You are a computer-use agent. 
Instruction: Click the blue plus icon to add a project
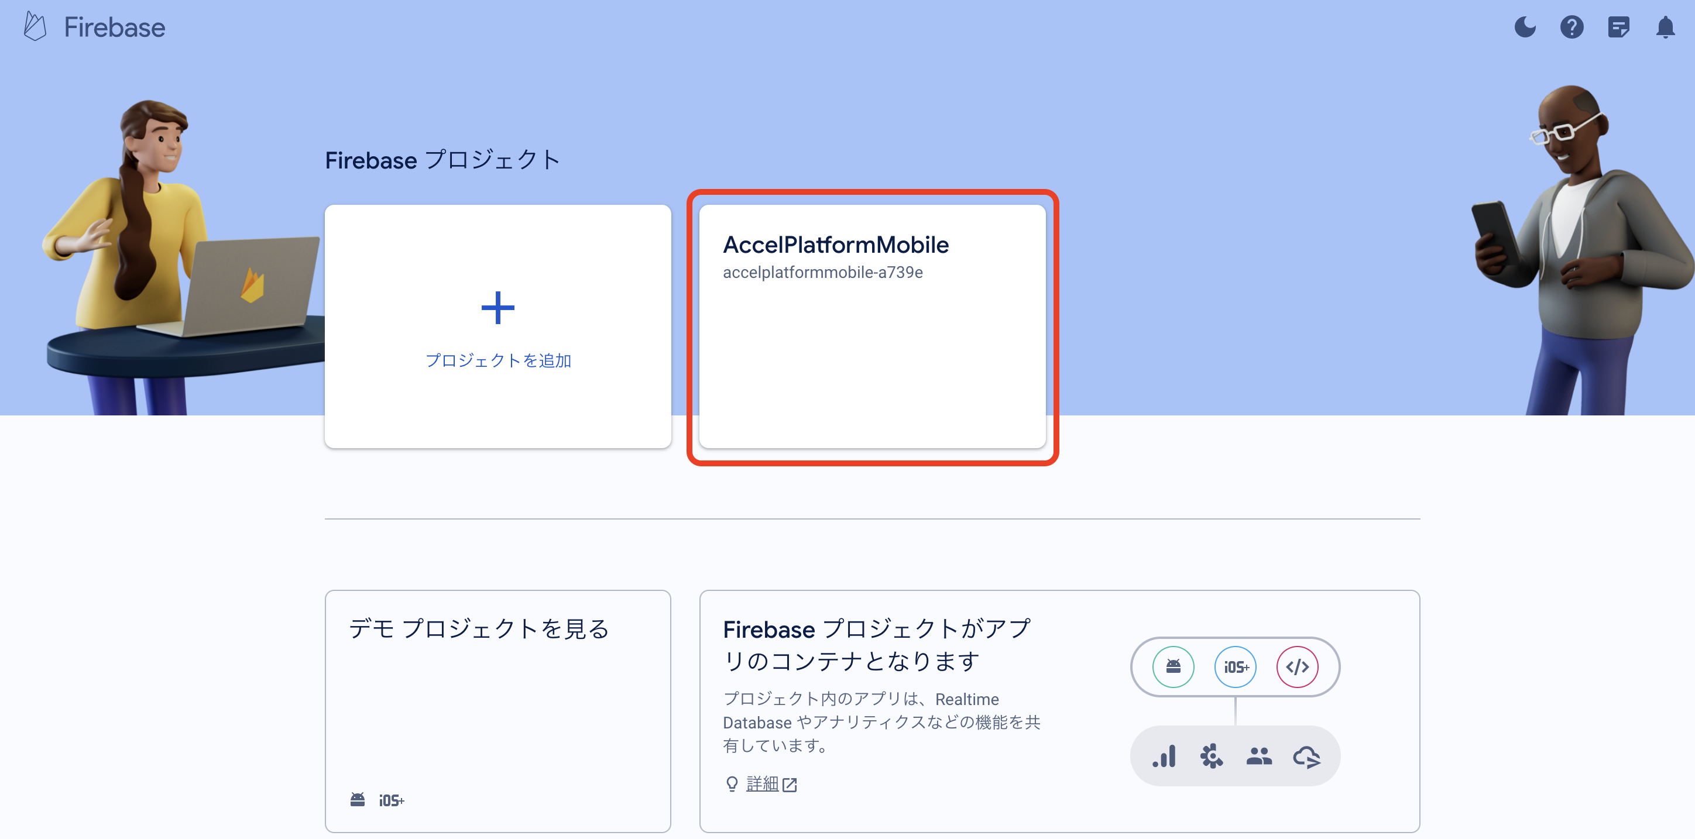click(x=497, y=308)
